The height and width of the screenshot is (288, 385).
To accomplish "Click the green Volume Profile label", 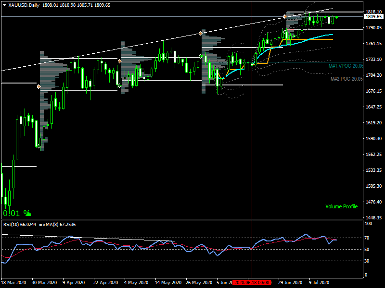I will point(341,206).
